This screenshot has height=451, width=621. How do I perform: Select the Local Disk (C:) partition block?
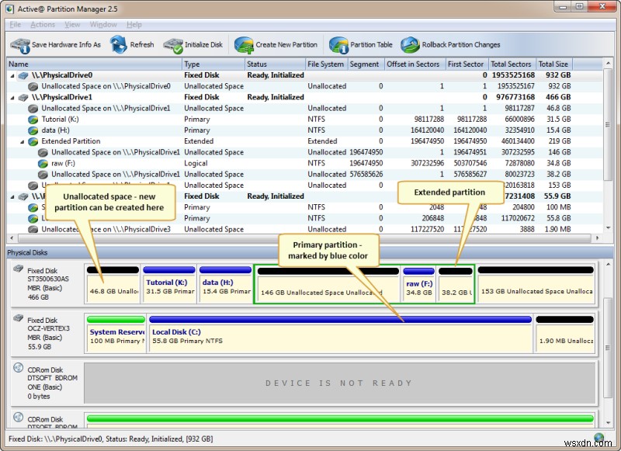pyautogui.click(x=340, y=334)
